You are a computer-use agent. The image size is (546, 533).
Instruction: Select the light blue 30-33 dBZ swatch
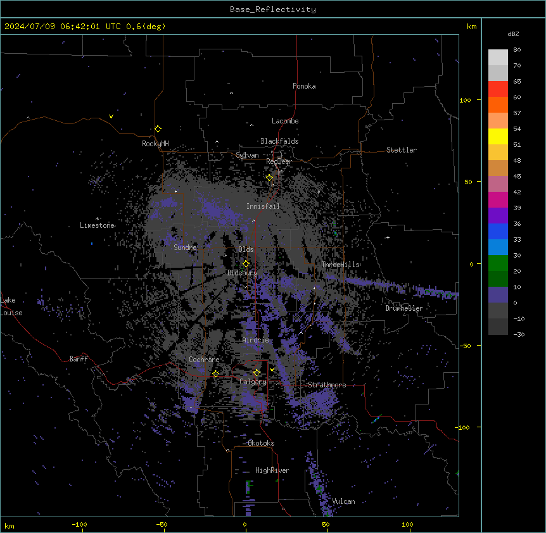coord(498,248)
